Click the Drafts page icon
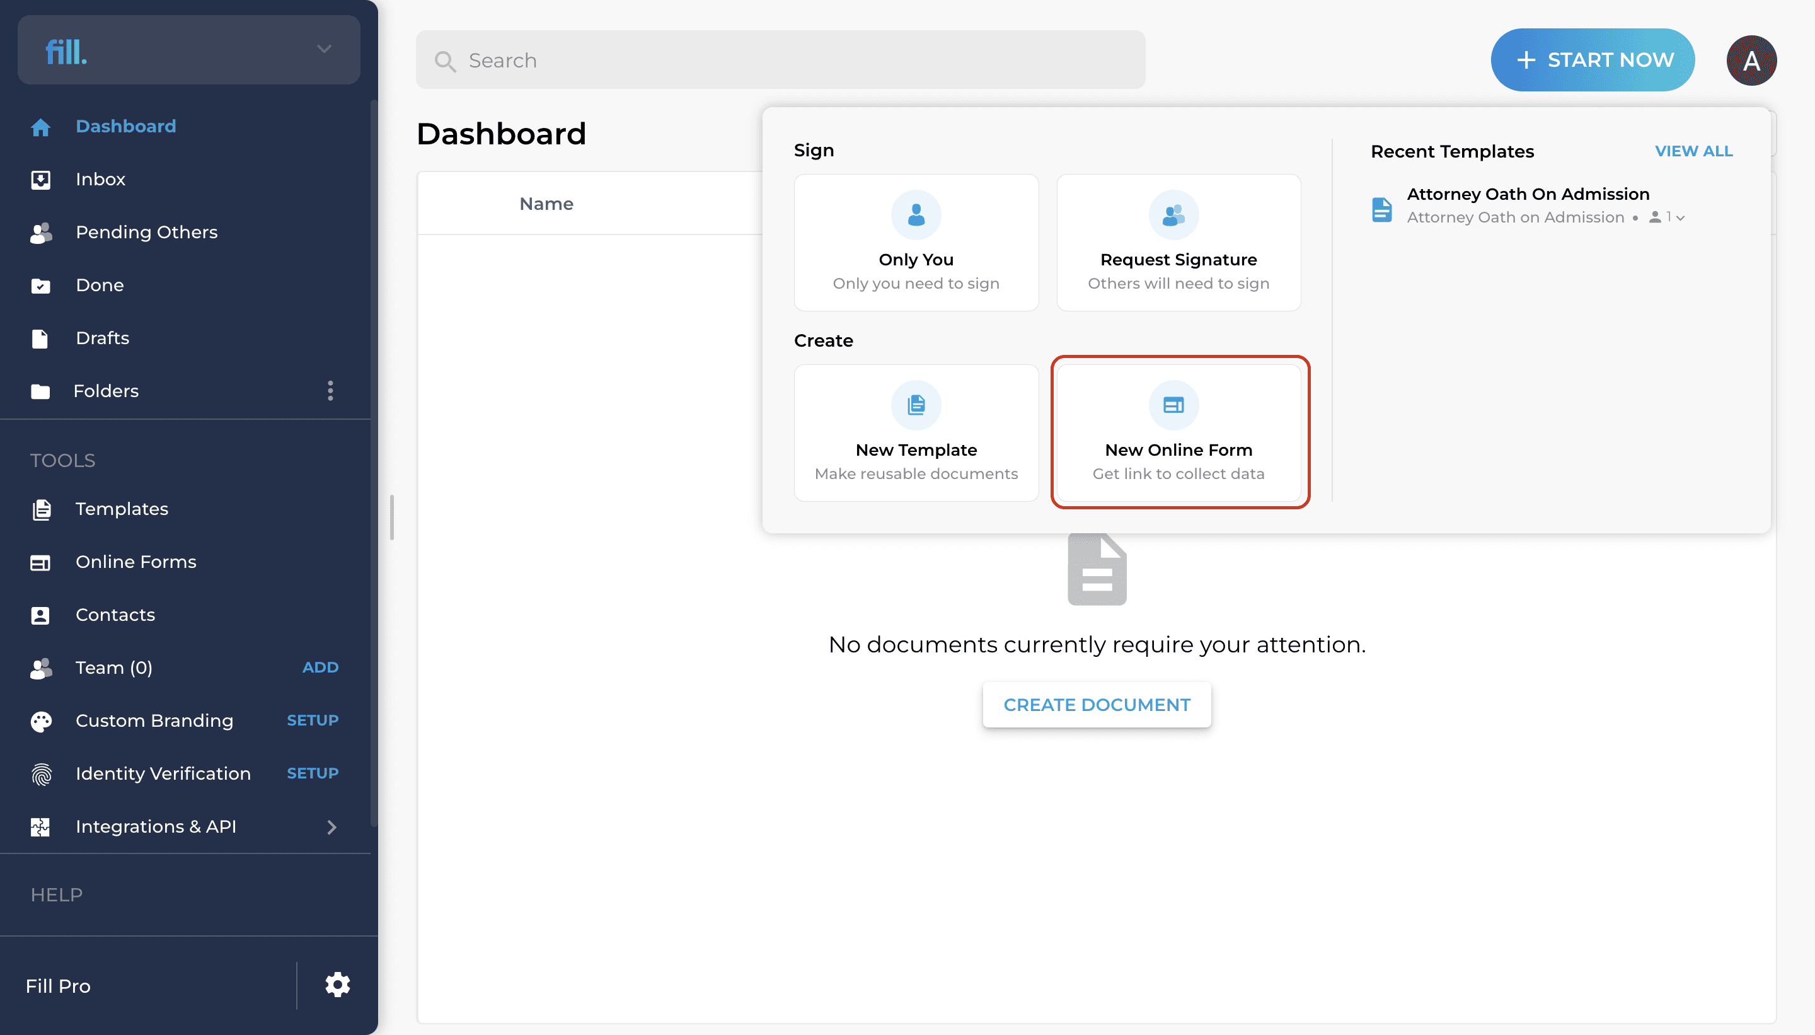This screenshot has width=1815, height=1035. [40, 338]
